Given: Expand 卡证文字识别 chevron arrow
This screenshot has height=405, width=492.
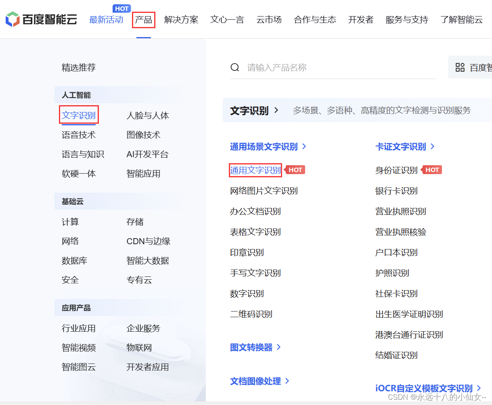Looking at the screenshot, I should tap(433, 146).
